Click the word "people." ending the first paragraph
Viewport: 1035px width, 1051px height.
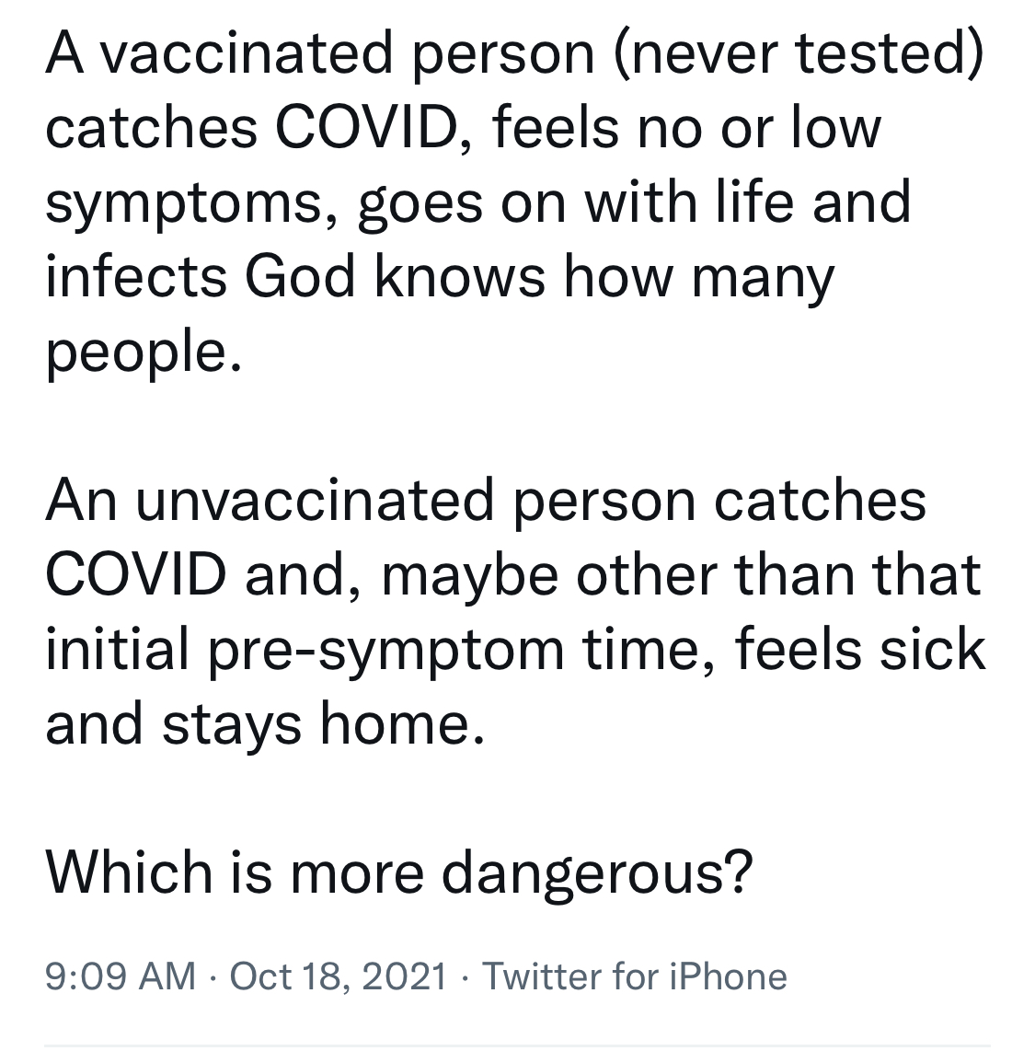pyautogui.click(x=144, y=352)
